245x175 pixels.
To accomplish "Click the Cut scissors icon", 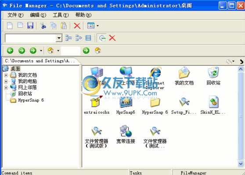I will click(43, 25).
